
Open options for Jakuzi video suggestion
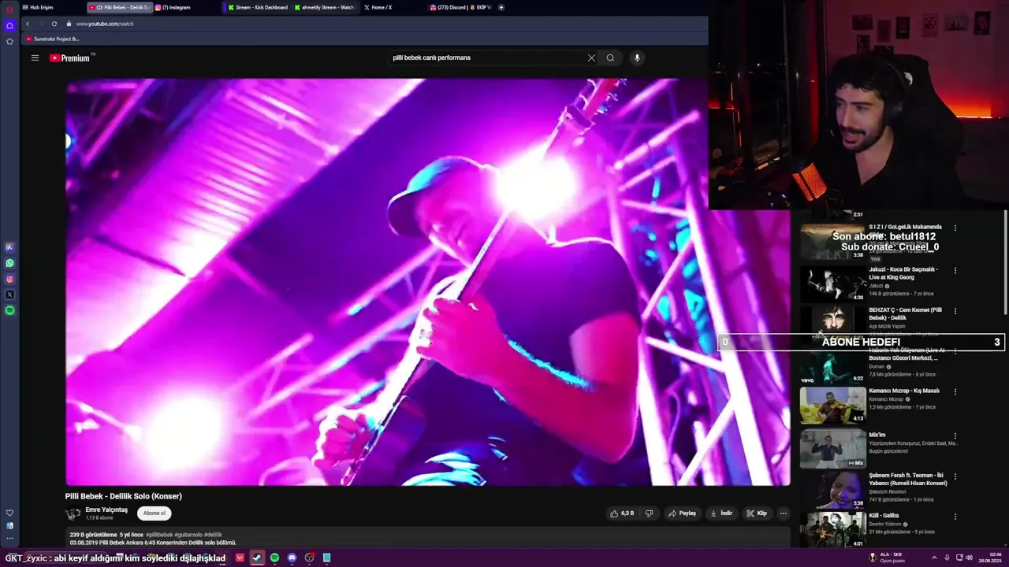[x=955, y=270]
